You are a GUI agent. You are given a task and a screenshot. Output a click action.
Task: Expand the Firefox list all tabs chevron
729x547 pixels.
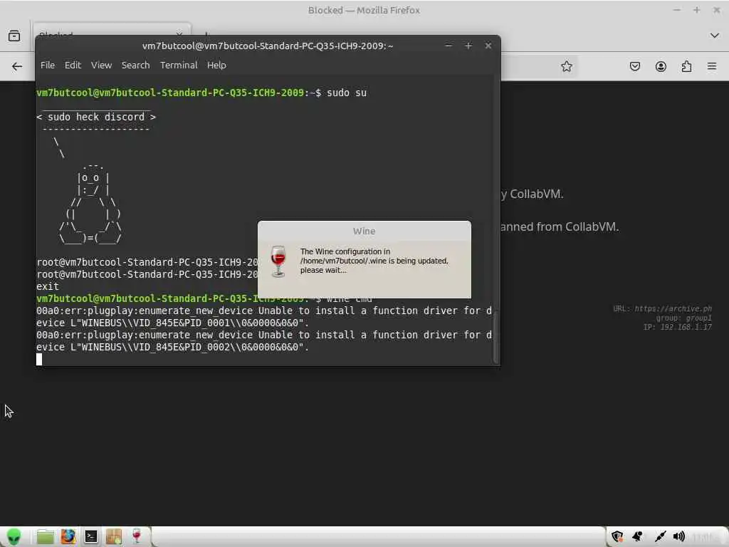(715, 36)
